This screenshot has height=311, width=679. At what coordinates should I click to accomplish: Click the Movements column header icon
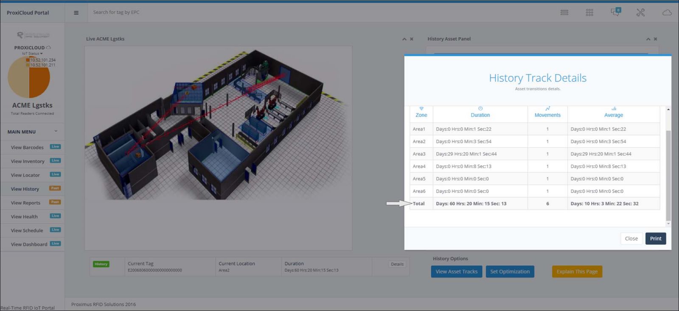point(547,109)
